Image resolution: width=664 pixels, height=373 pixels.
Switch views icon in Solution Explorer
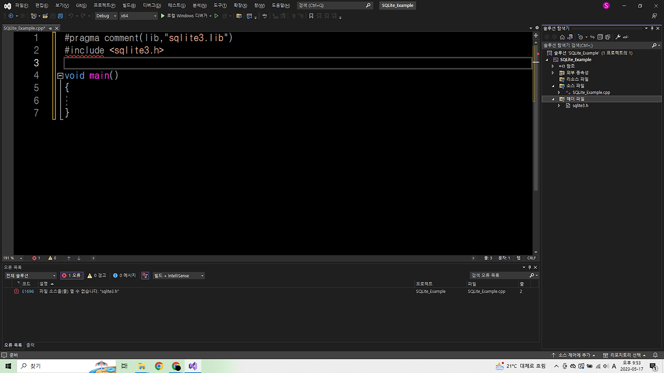pyautogui.click(x=570, y=37)
